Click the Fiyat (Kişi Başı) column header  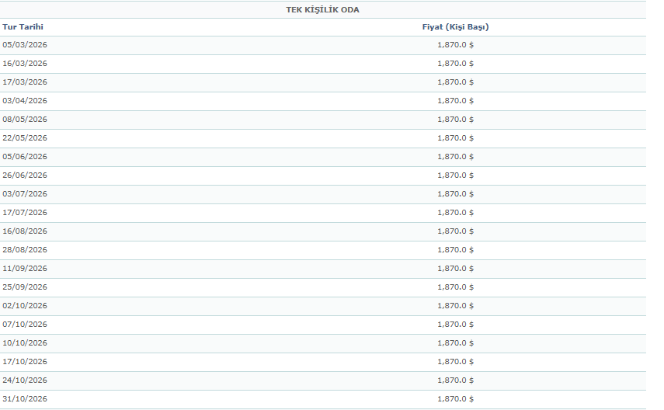pos(455,27)
